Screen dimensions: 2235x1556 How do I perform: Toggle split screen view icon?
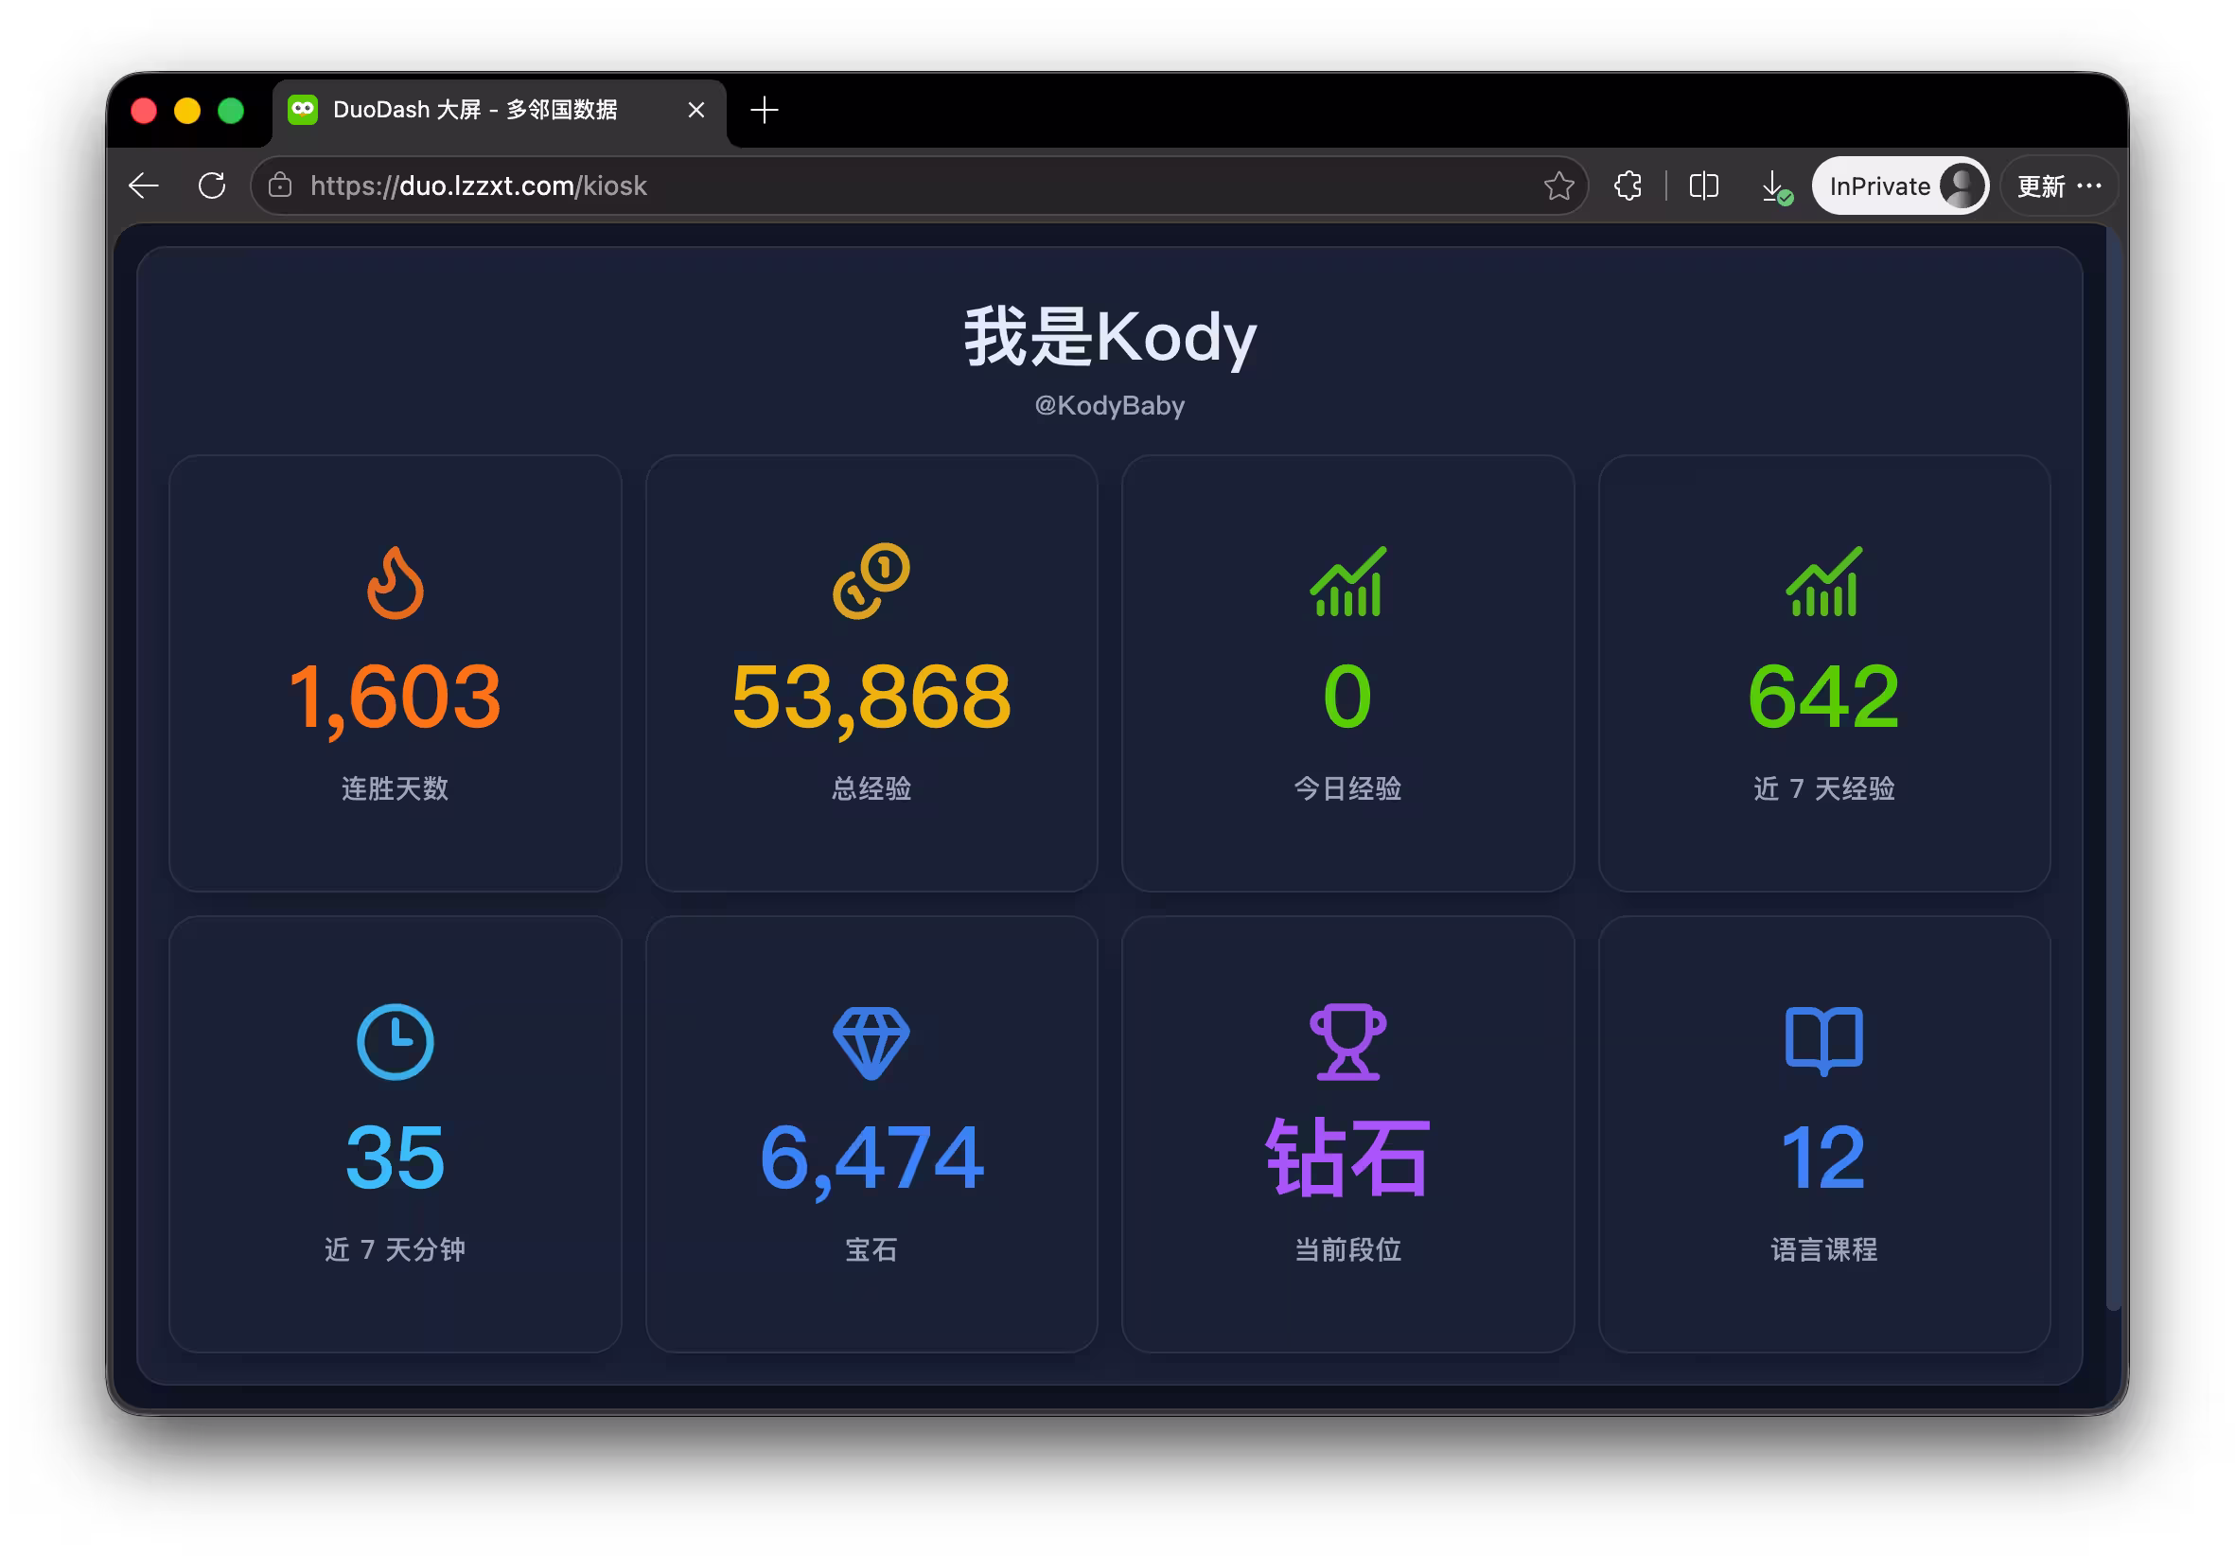(1703, 186)
